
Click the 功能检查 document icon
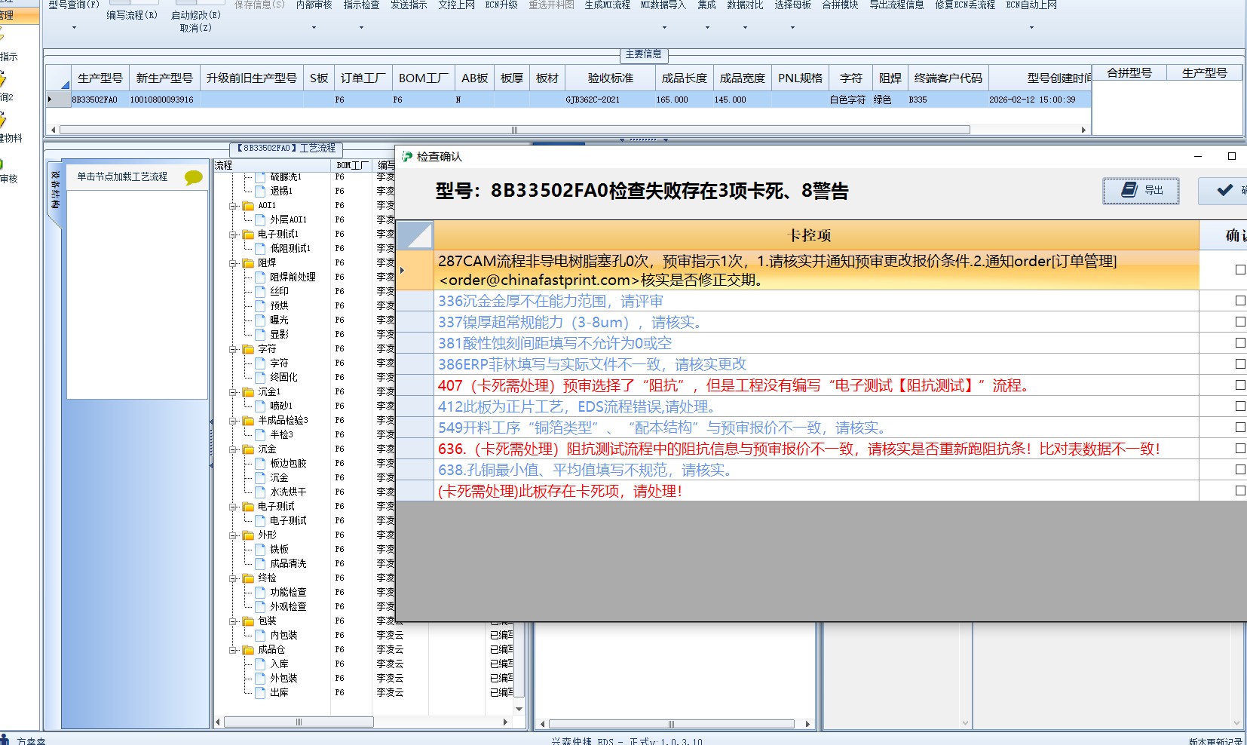(x=260, y=592)
